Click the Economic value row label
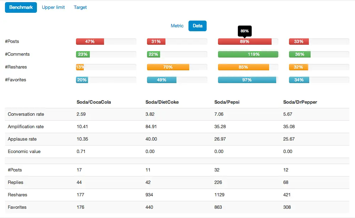The width and height of the screenshot is (355, 218). tap(24, 152)
